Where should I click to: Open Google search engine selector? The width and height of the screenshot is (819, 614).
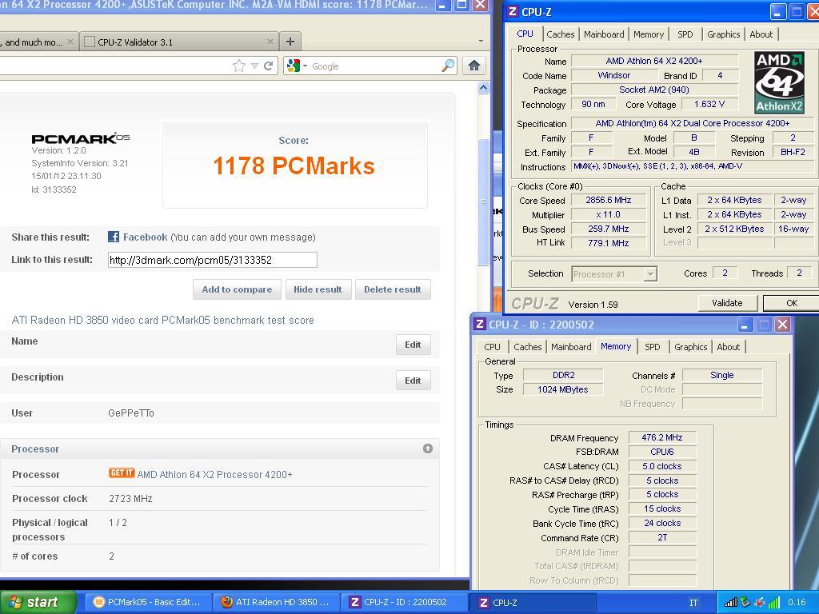[297, 66]
